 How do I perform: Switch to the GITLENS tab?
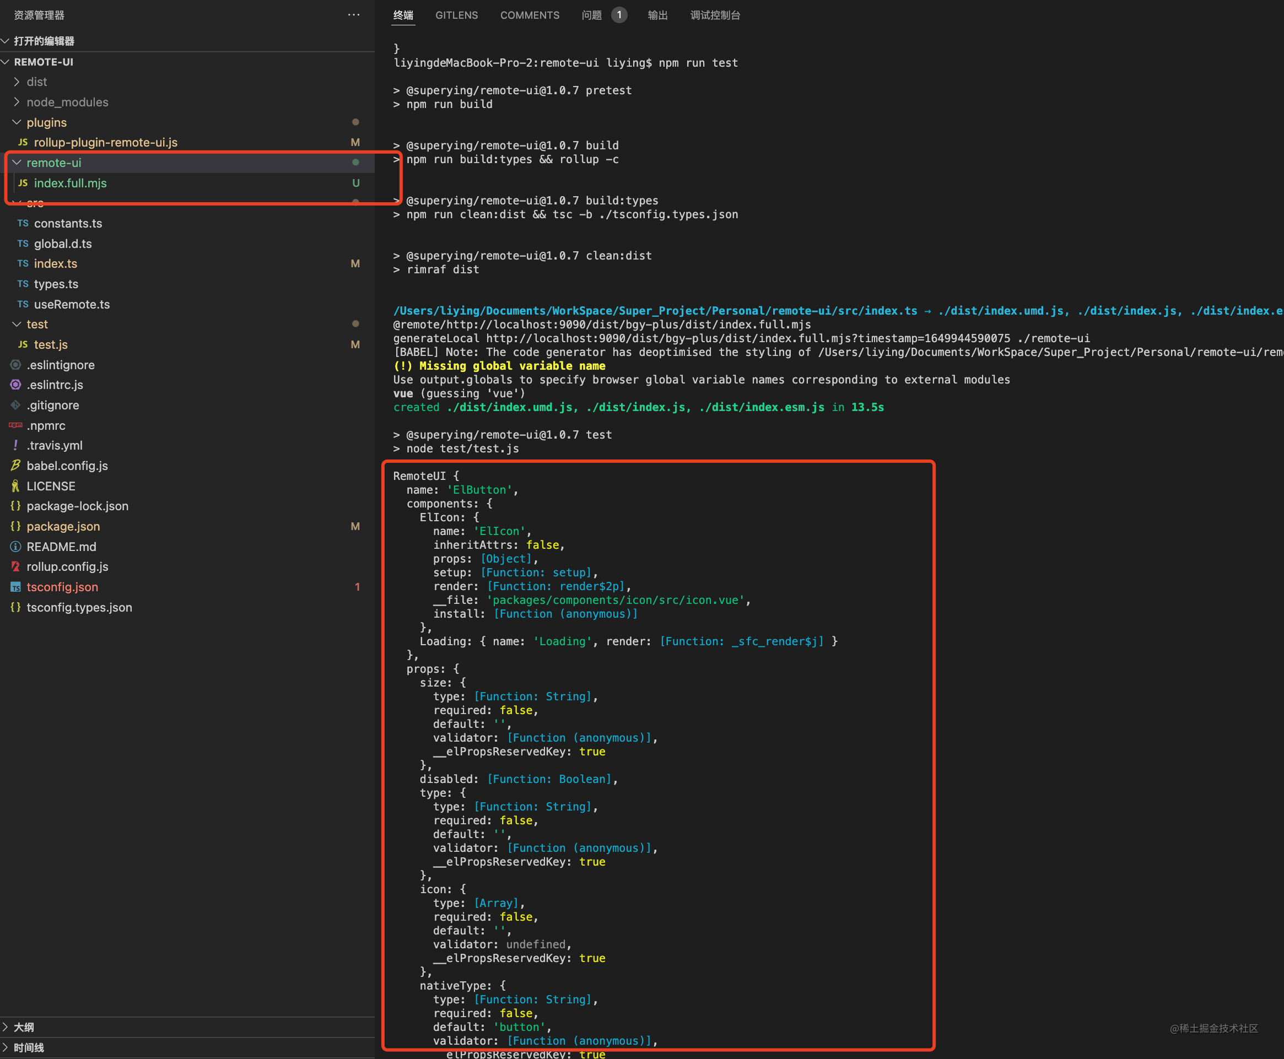tap(456, 15)
